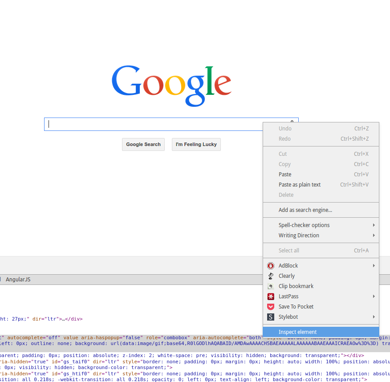Select the div line with dir="ltr" ending </div>
390x382 pixels.
[x=41, y=319]
